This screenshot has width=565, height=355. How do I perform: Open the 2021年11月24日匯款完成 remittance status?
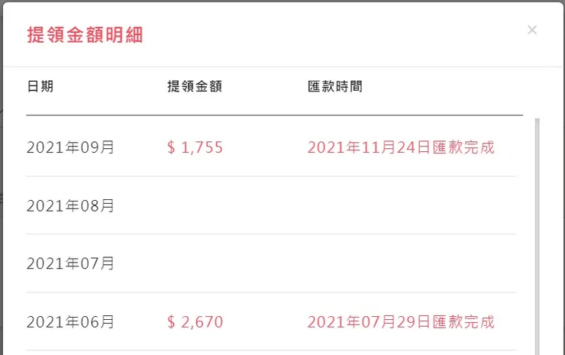(401, 147)
